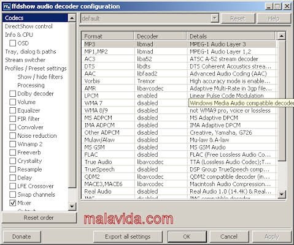294x245 pixels.
Task: Click disabled decoder cell for WMA 7
Action: 161,103
